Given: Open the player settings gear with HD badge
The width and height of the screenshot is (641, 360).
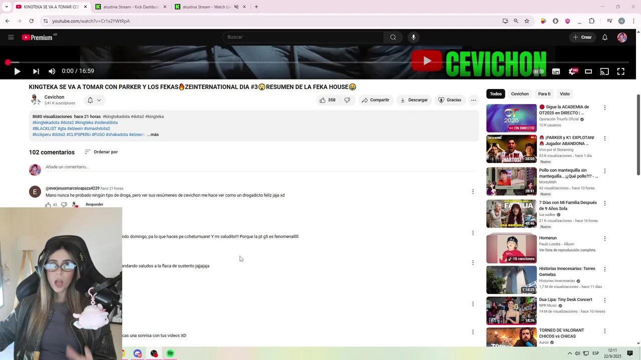Looking at the screenshot, I should (x=572, y=71).
